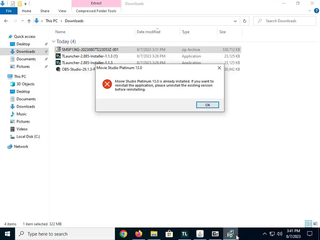Collapse the Today (4) group
320x240 pixels.
[53, 42]
